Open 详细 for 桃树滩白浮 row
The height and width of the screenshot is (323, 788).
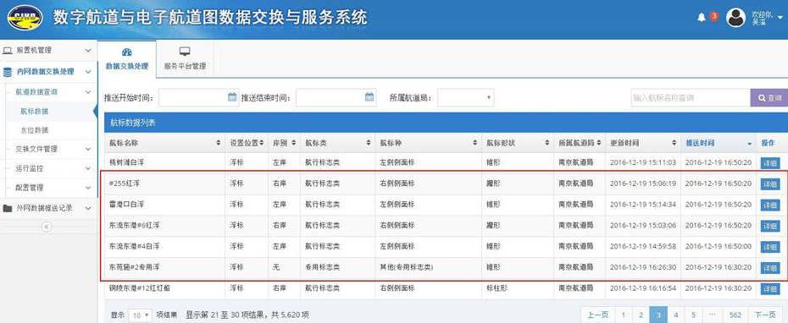click(770, 163)
